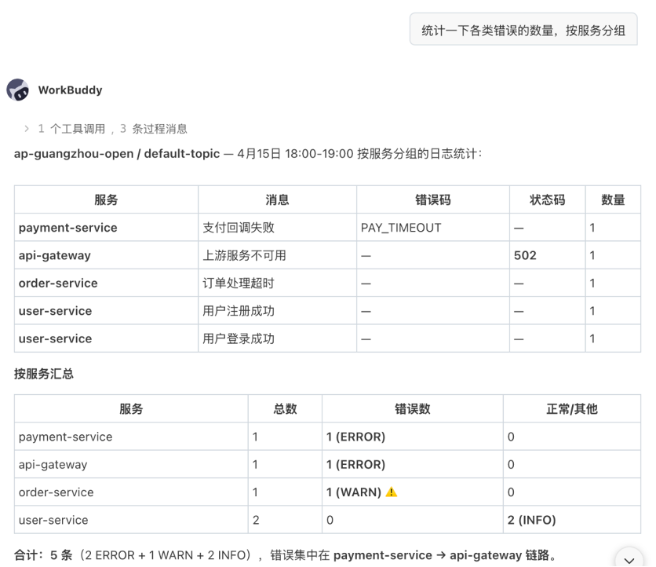Click the 合计 total summary line
The width and height of the screenshot is (656, 567).
[286, 555]
